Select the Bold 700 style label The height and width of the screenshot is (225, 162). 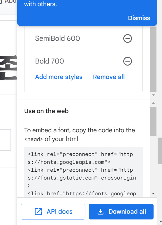(50, 61)
